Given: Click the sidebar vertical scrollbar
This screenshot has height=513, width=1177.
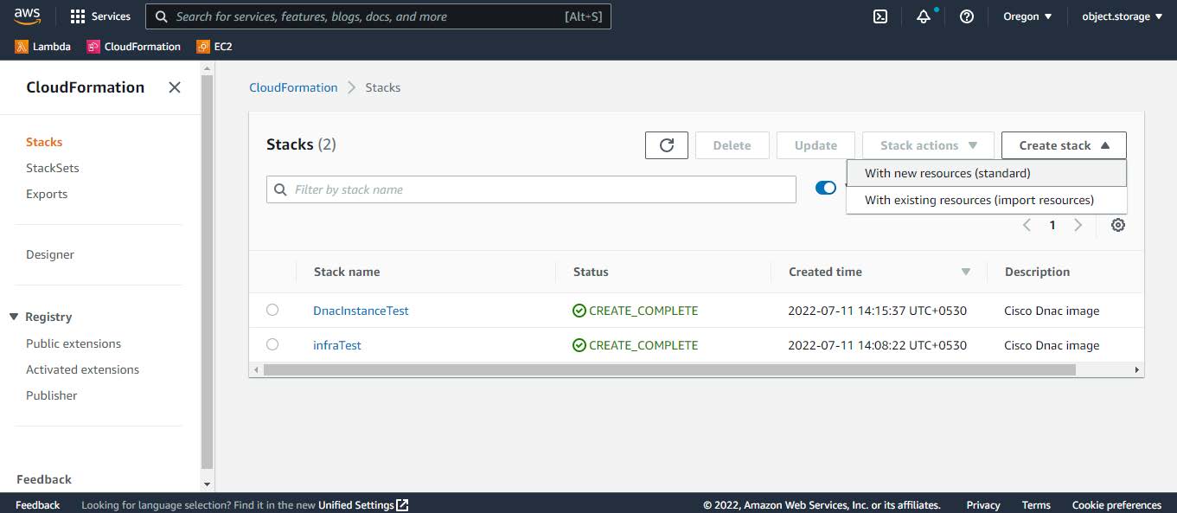Looking at the screenshot, I should 207,271.
